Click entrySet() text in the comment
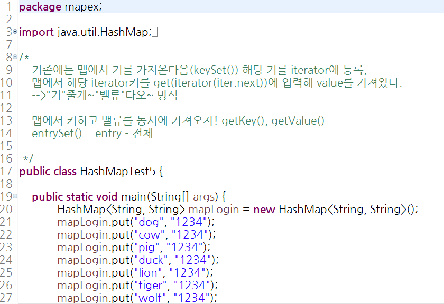This screenshot has height=304, width=444. pos(56,133)
